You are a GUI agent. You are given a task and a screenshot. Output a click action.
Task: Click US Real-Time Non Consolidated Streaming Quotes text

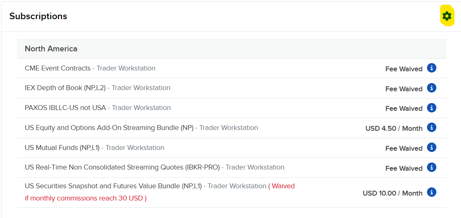[122, 167]
